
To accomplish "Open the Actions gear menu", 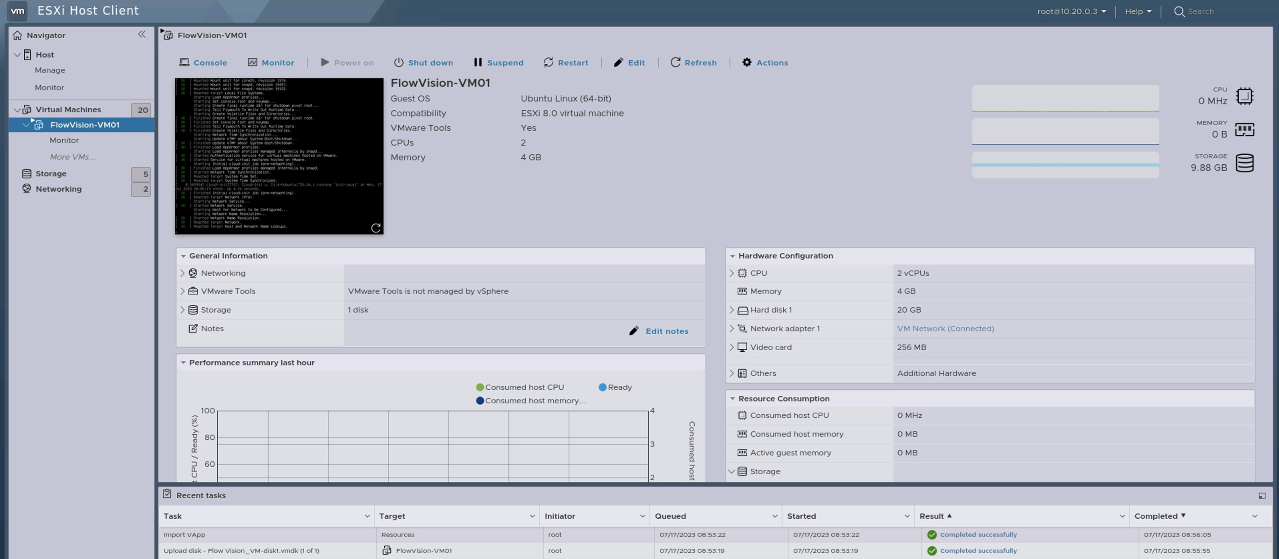I will (x=765, y=62).
